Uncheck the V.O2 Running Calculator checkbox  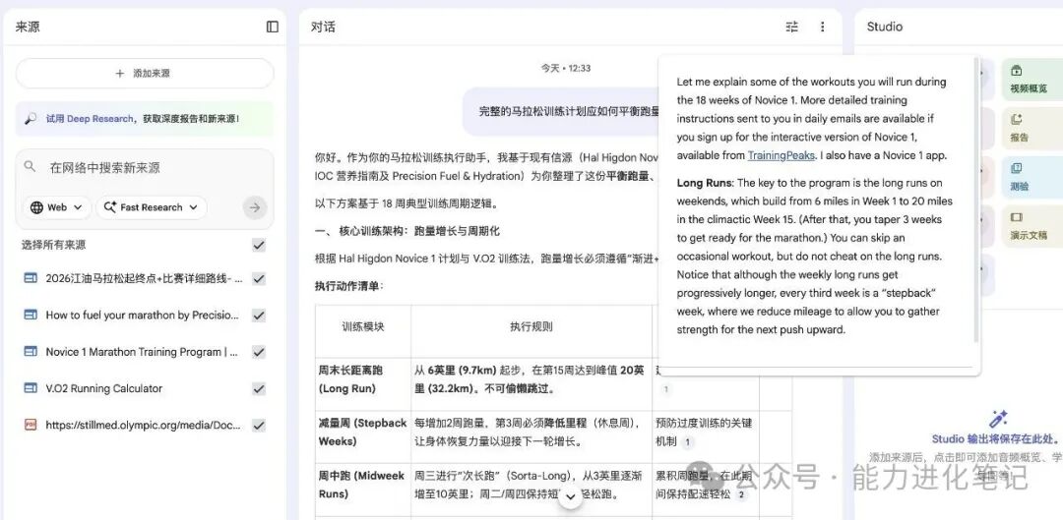258,388
